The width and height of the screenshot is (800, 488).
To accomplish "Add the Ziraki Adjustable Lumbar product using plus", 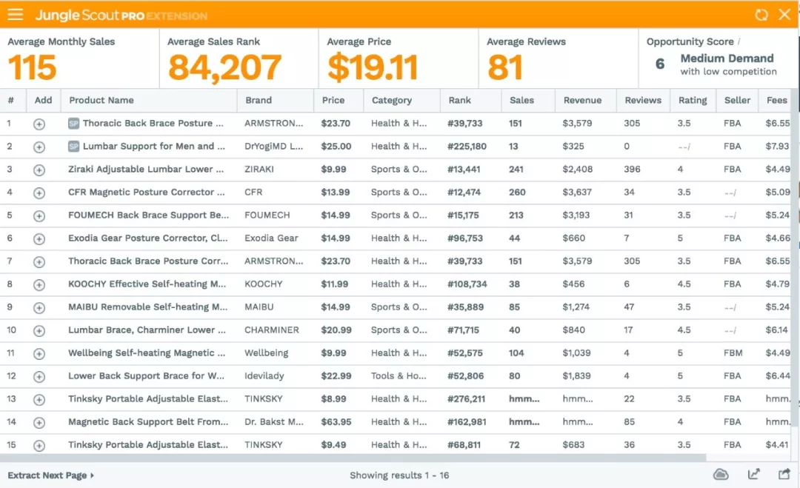I will 39,170.
